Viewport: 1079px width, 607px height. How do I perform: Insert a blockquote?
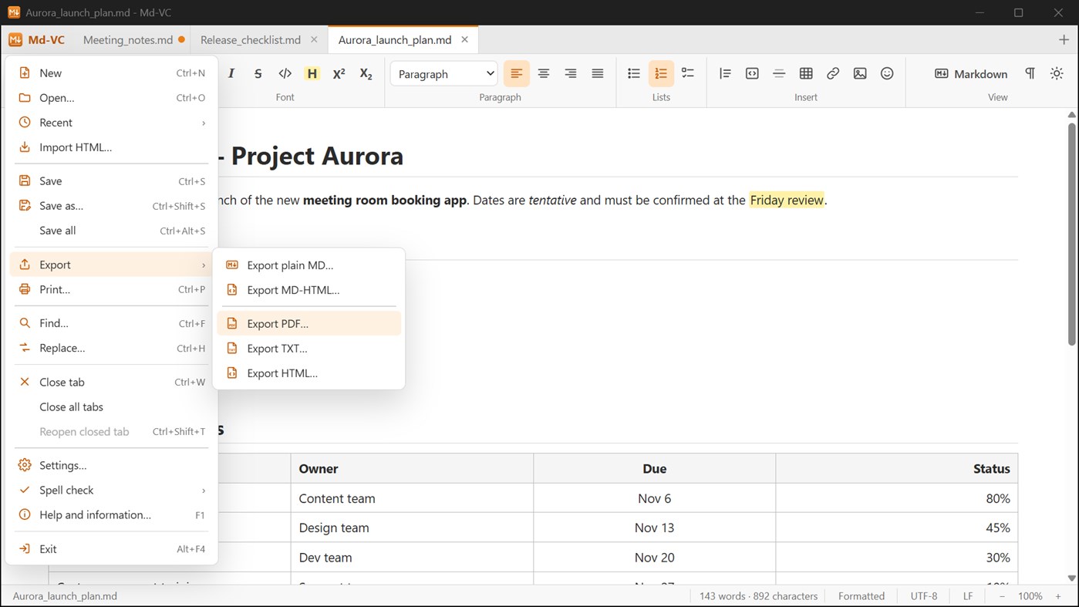point(725,74)
